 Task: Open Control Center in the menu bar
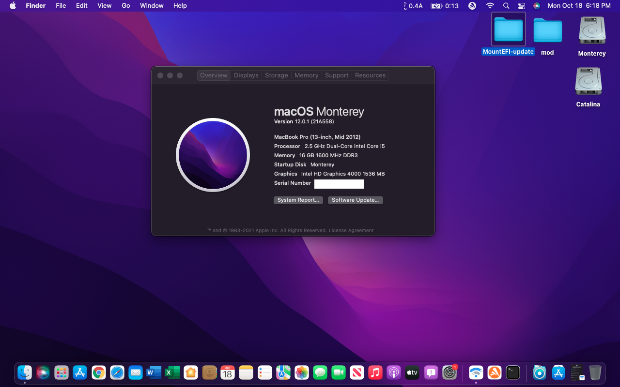click(522, 6)
